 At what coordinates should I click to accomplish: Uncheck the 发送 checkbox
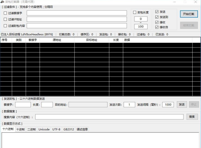[x=157, y=12]
